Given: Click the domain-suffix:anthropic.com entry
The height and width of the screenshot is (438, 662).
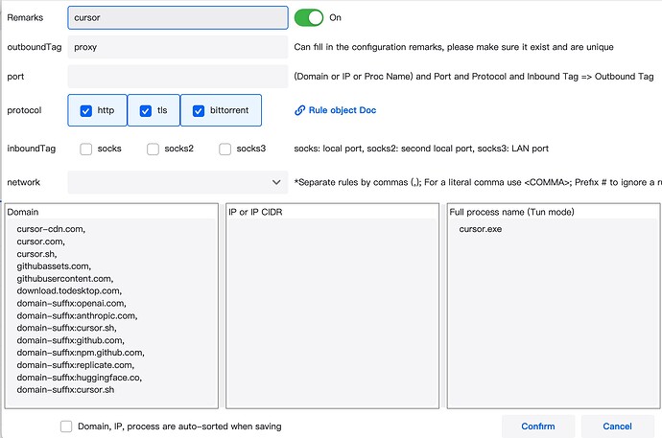Looking at the screenshot, I should coord(78,315).
